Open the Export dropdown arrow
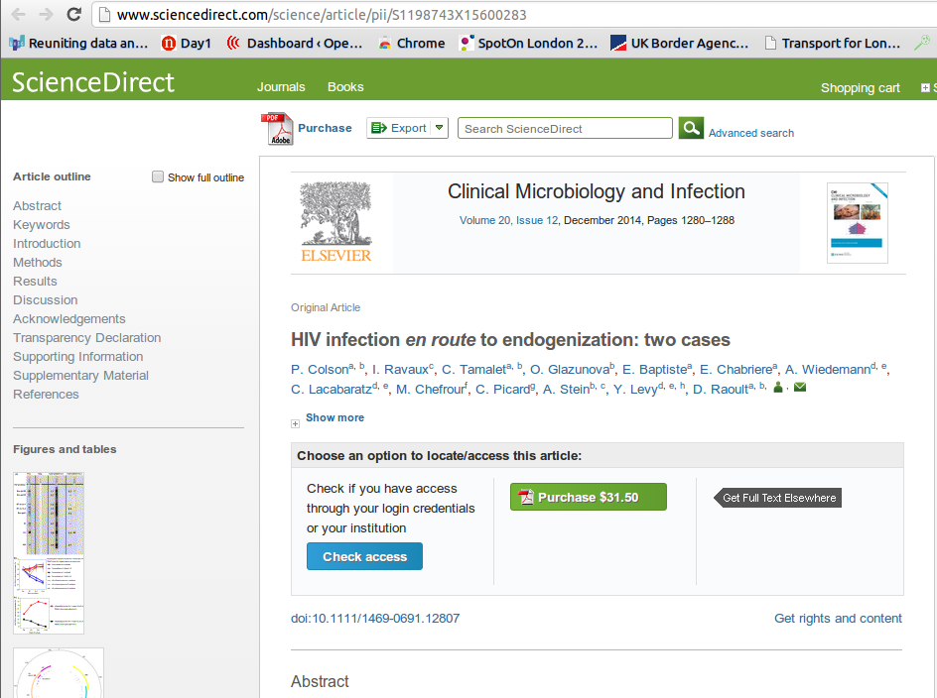The height and width of the screenshot is (698, 937). (x=439, y=128)
